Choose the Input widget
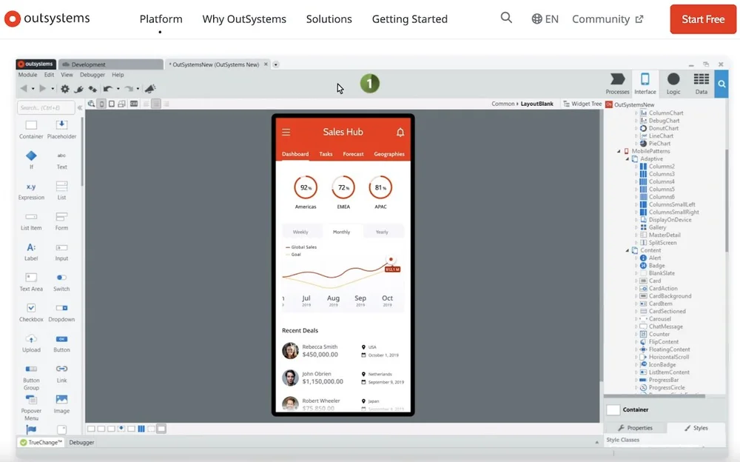This screenshot has width=740, height=462. [61, 251]
